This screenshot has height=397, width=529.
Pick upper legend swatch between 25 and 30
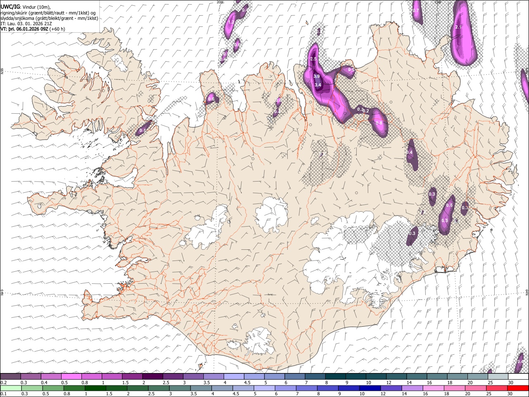(498, 377)
